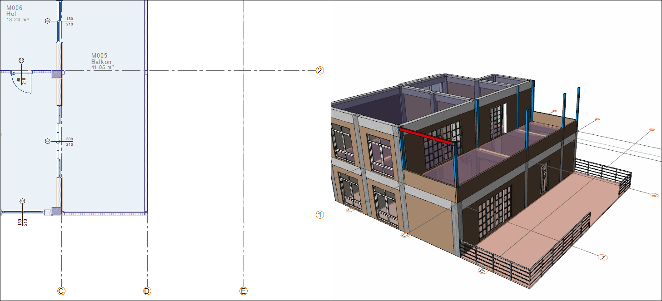Click grid bubble E in floor plan
Screen dimensions: 662x301
click(x=244, y=291)
